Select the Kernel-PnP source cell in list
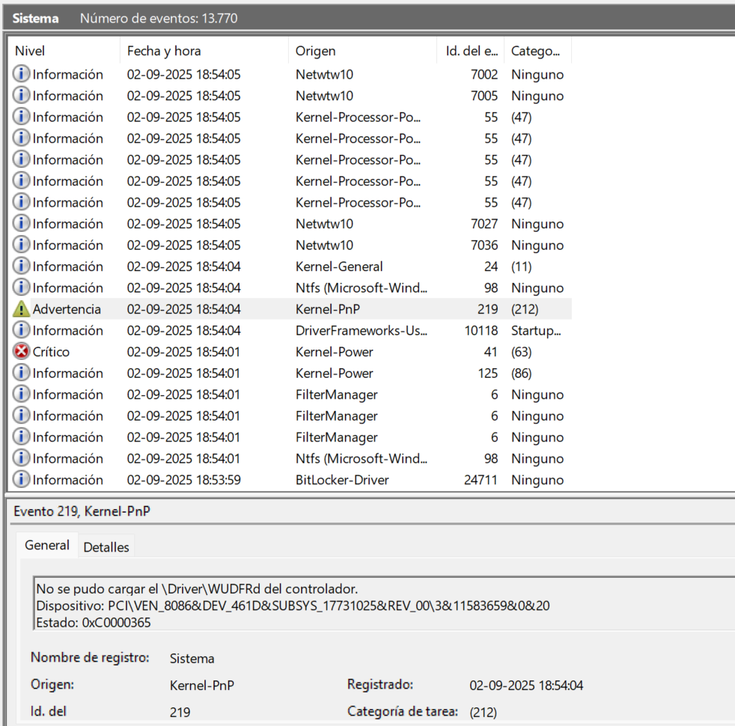The height and width of the screenshot is (726, 735). (328, 309)
